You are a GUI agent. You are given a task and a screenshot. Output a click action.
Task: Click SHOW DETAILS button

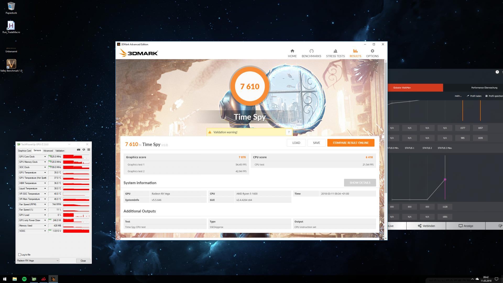click(x=360, y=183)
